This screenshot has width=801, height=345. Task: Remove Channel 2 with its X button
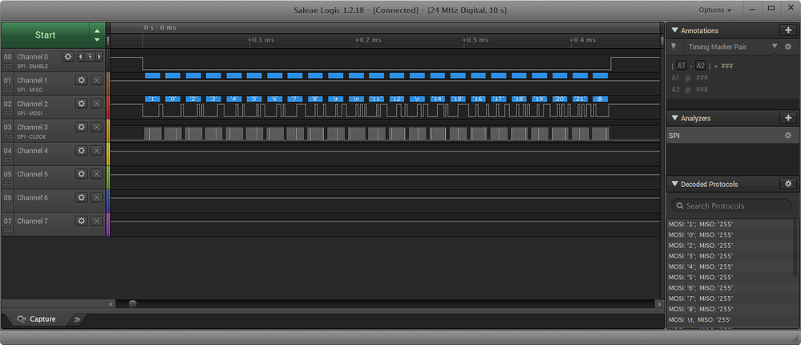coord(96,103)
